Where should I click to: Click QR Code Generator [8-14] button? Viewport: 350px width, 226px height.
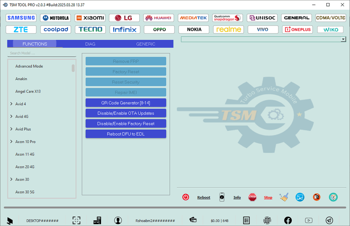[126, 103]
